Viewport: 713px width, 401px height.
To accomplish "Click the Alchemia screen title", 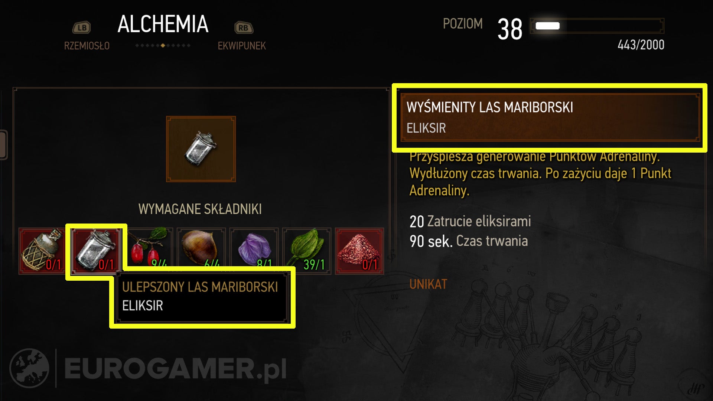I will pyautogui.click(x=163, y=24).
